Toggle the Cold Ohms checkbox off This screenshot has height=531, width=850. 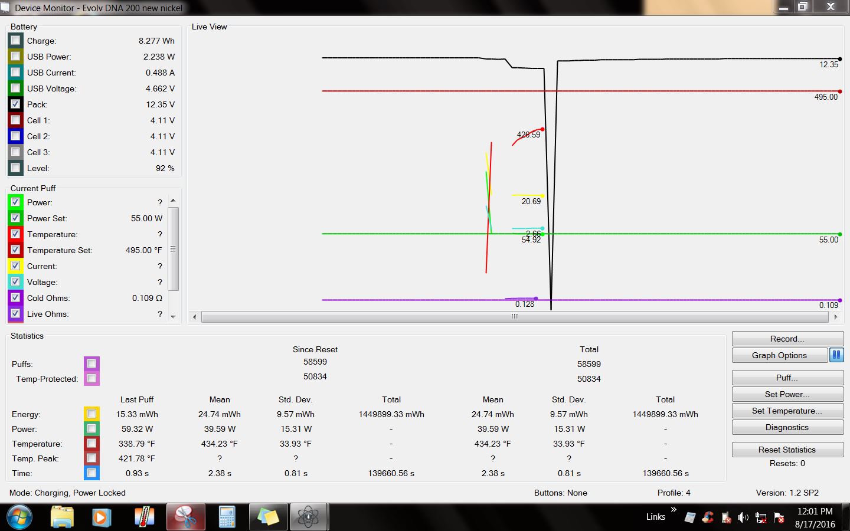coord(15,298)
